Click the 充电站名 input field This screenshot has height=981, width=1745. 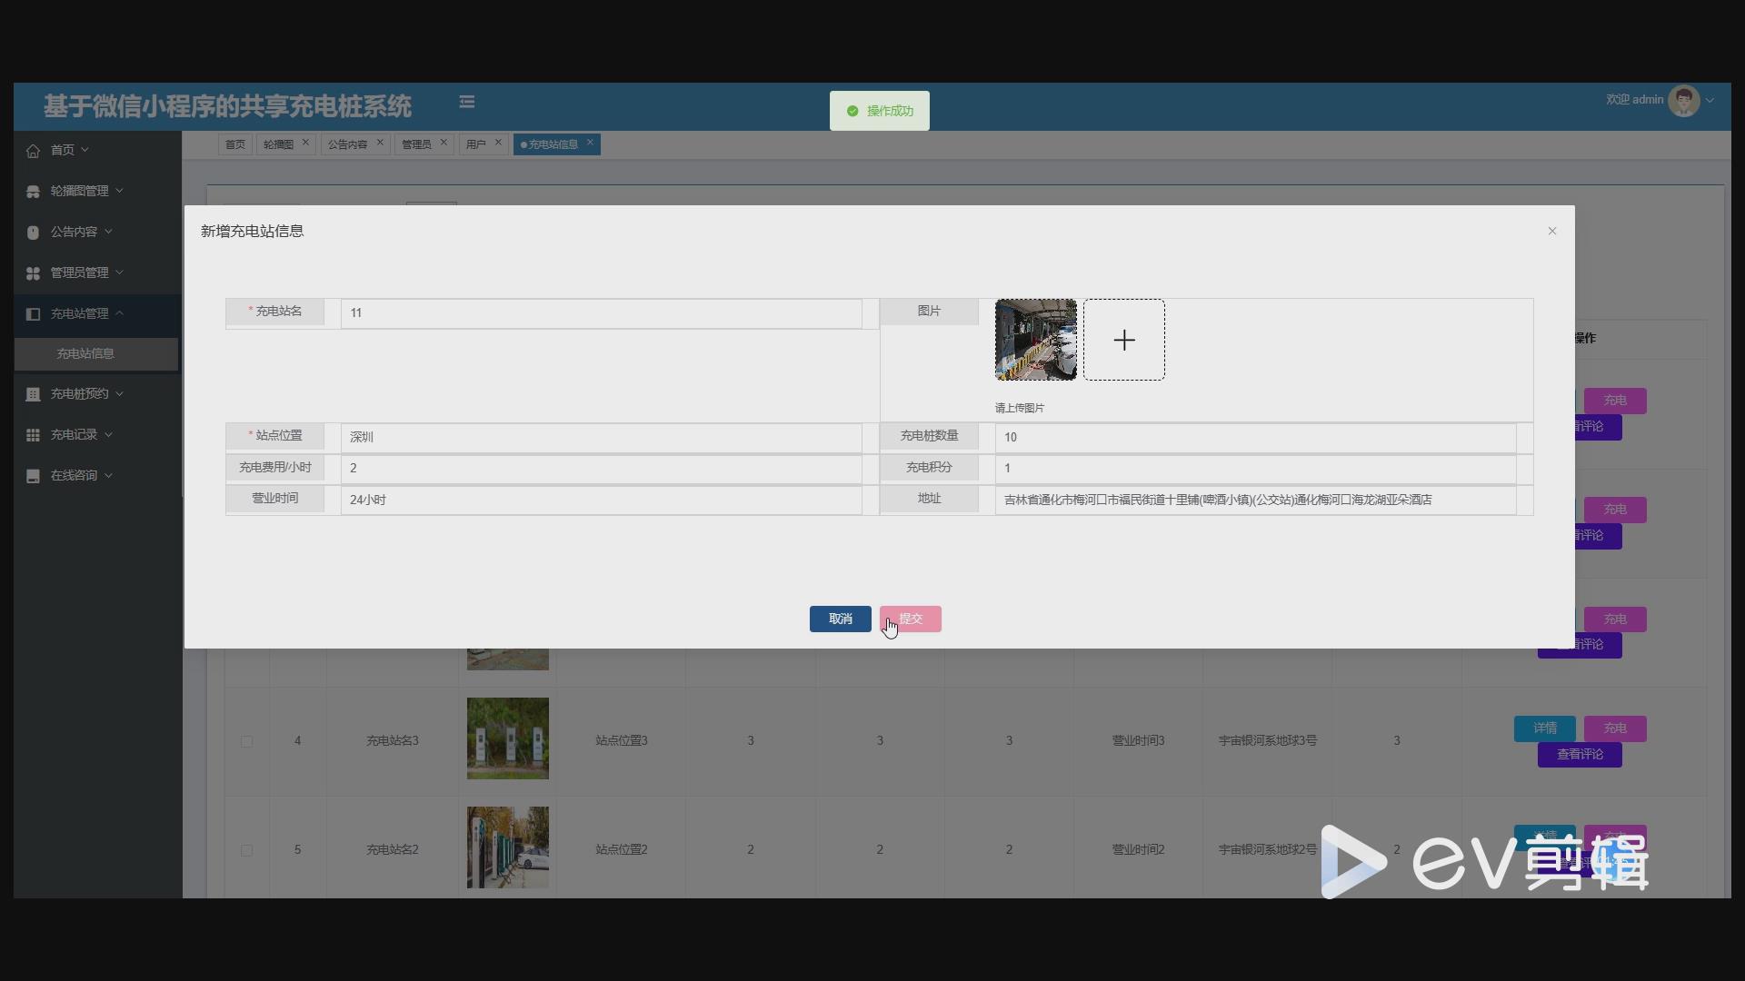point(600,313)
